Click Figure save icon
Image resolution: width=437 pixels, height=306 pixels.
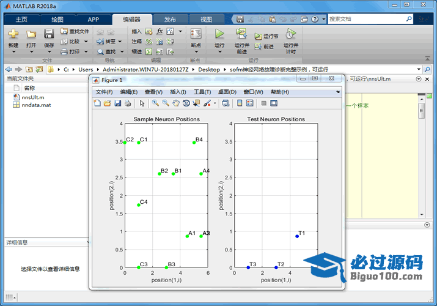[117, 103]
